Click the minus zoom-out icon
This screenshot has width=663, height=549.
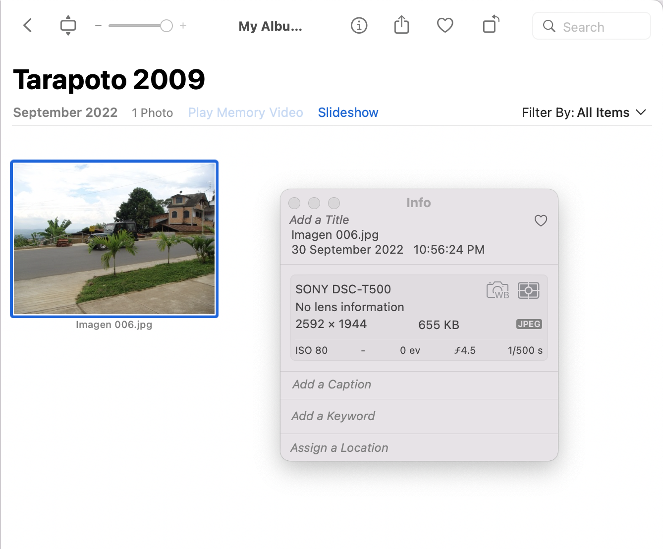pos(98,26)
